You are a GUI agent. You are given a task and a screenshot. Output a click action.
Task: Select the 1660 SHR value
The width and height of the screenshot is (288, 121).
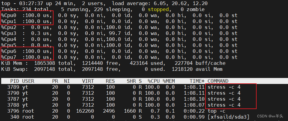(130, 111)
